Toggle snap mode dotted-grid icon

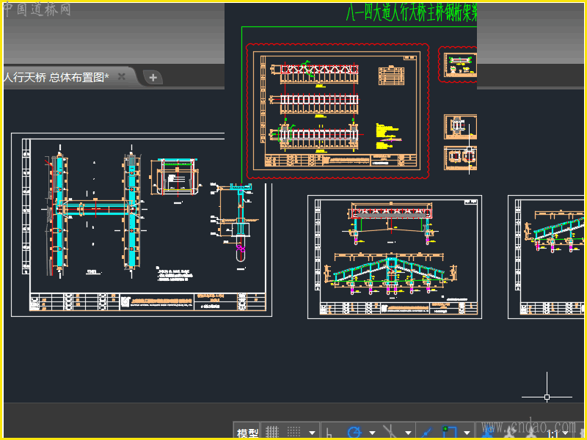point(293,433)
